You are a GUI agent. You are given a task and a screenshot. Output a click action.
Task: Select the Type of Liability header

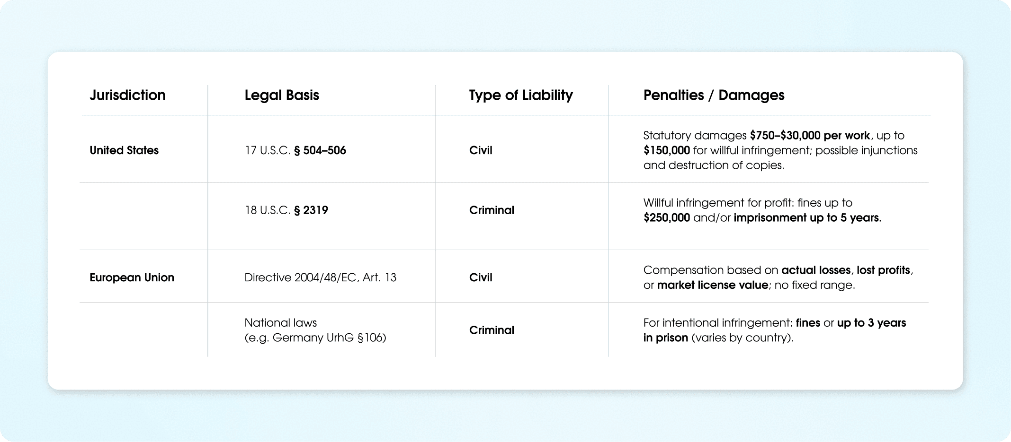pos(521,95)
